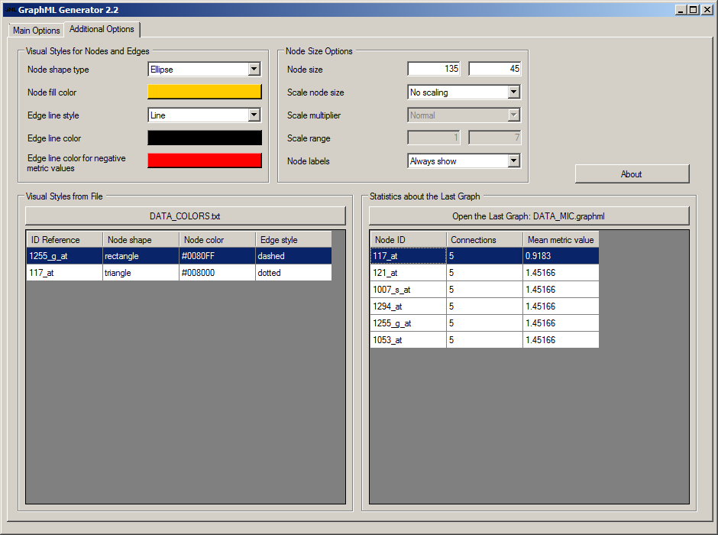Sort by the ID Reference column header
718x535 pixels.
pyautogui.click(x=65, y=239)
